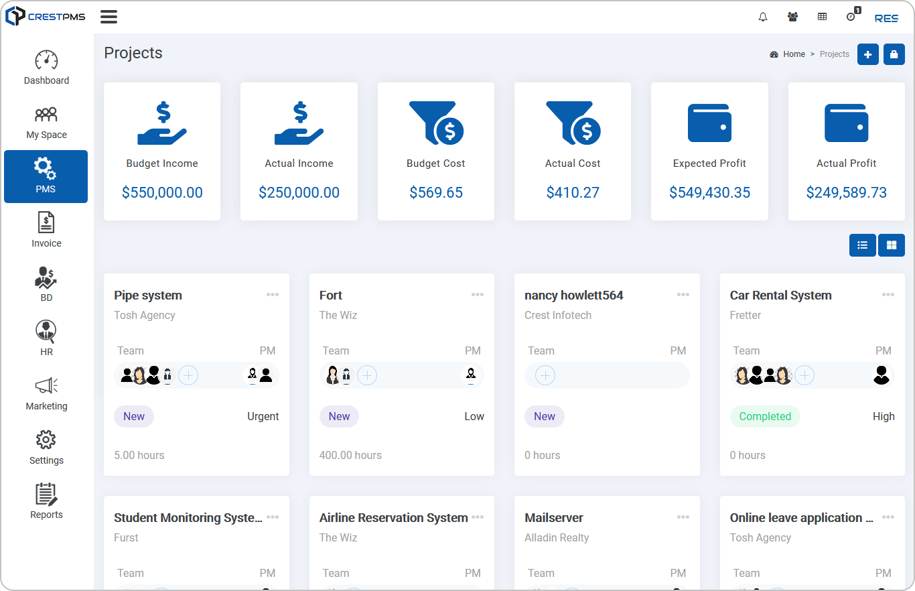This screenshot has width=915, height=591.
Task: Open the Airline Reservation System title
Action: point(394,518)
